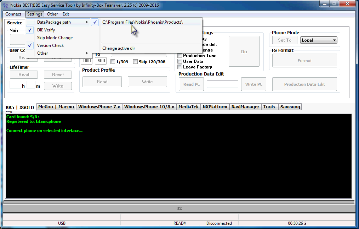Click the 400 range end field

tap(101, 61)
